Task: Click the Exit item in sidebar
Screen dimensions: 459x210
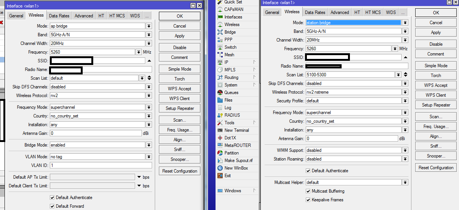Action: point(228,176)
